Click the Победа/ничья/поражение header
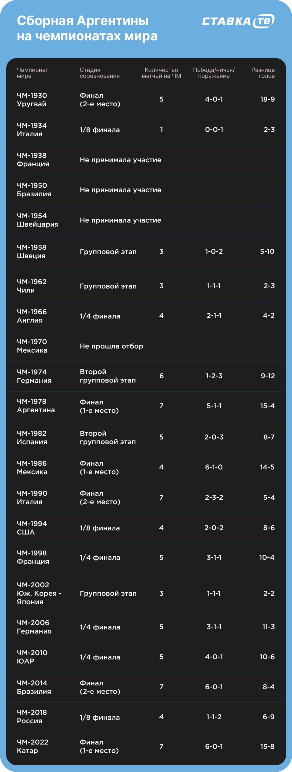 pyautogui.click(x=214, y=73)
